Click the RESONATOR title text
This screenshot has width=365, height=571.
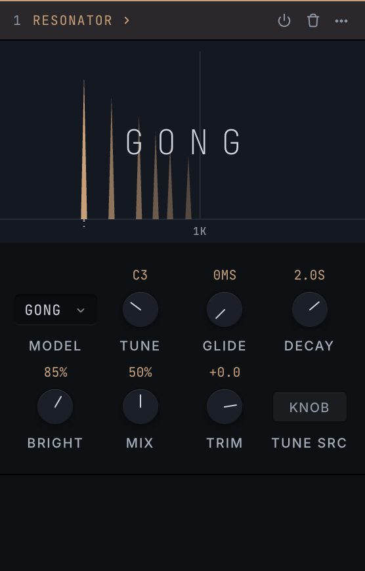pos(72,20)
